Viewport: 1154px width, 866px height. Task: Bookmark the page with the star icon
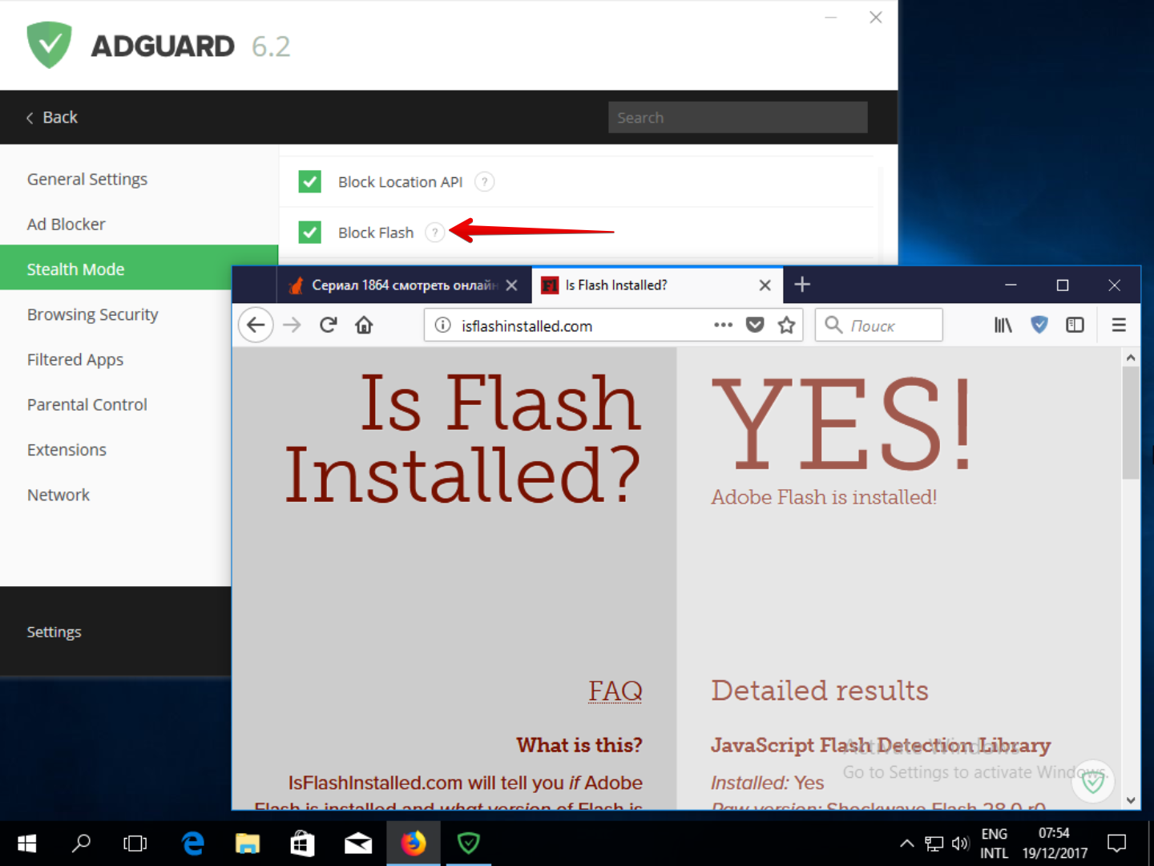pyautogui.click(x=786, y=325)
